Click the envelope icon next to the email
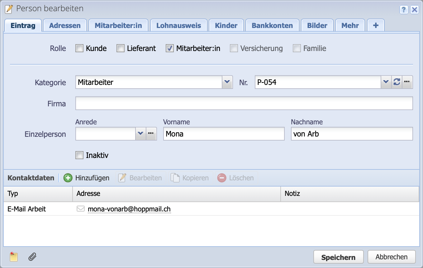This screenshot has height=268, width=423. [81, 209]
